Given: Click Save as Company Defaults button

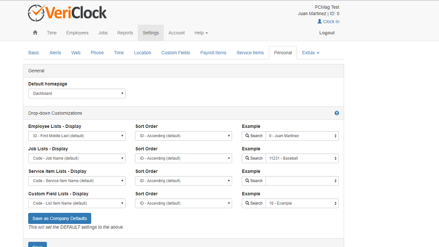Looking at the screenshot, I should pos(60,218).
